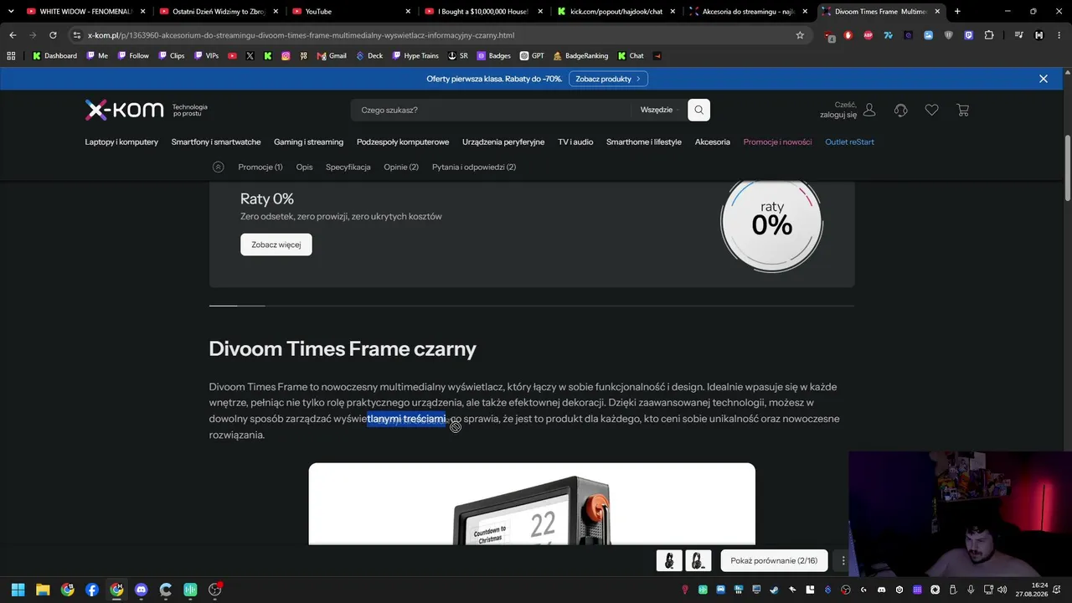The image size is (1072, 603).
Task: Open the Podzespoły komputerowe menu
Action: coord(403,142)
